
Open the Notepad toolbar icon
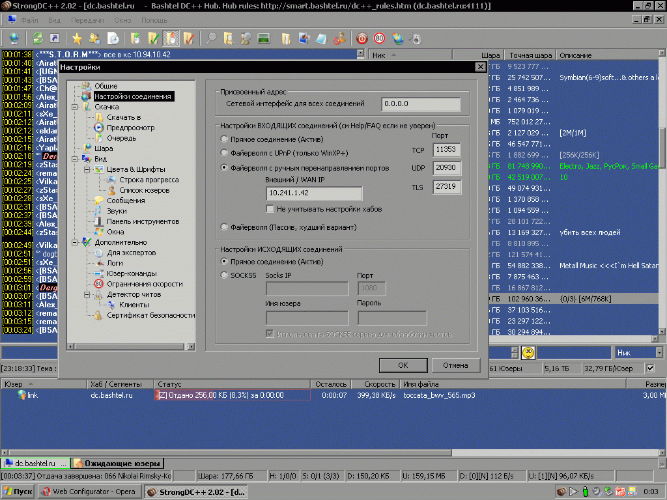coord(321,38)
